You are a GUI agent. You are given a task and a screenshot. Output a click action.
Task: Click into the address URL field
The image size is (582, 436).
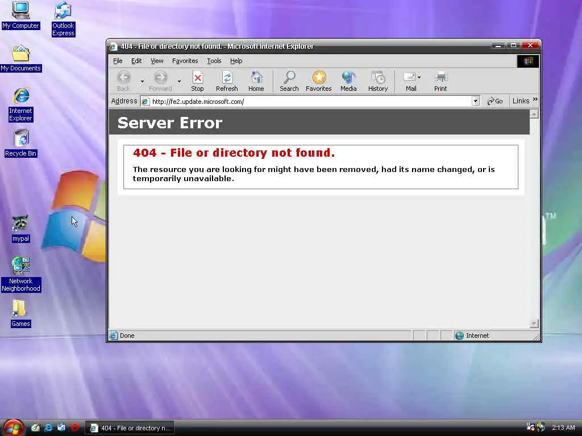tap(311, 101)
